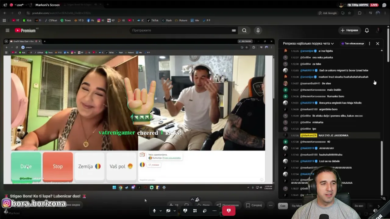Open YouTube notifications bell

[367, 30]
